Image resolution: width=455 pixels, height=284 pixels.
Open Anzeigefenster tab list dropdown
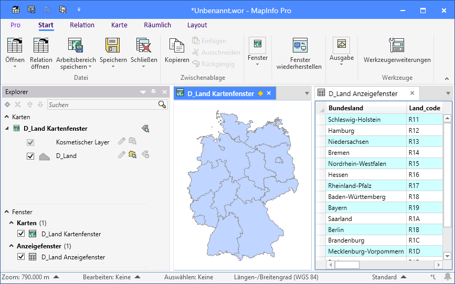point(448,93)
